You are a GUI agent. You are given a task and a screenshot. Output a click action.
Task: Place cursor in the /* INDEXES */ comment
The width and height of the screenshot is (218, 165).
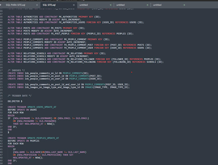(16, 70)
